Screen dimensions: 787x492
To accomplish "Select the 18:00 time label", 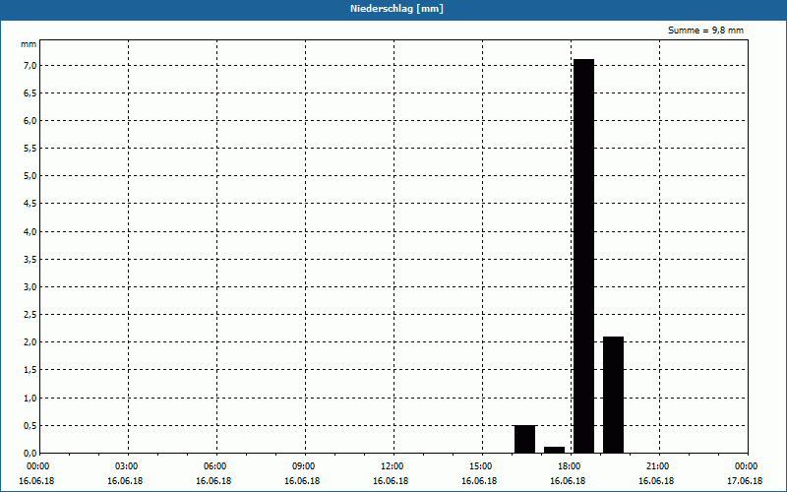I will (x=570, y=466).
